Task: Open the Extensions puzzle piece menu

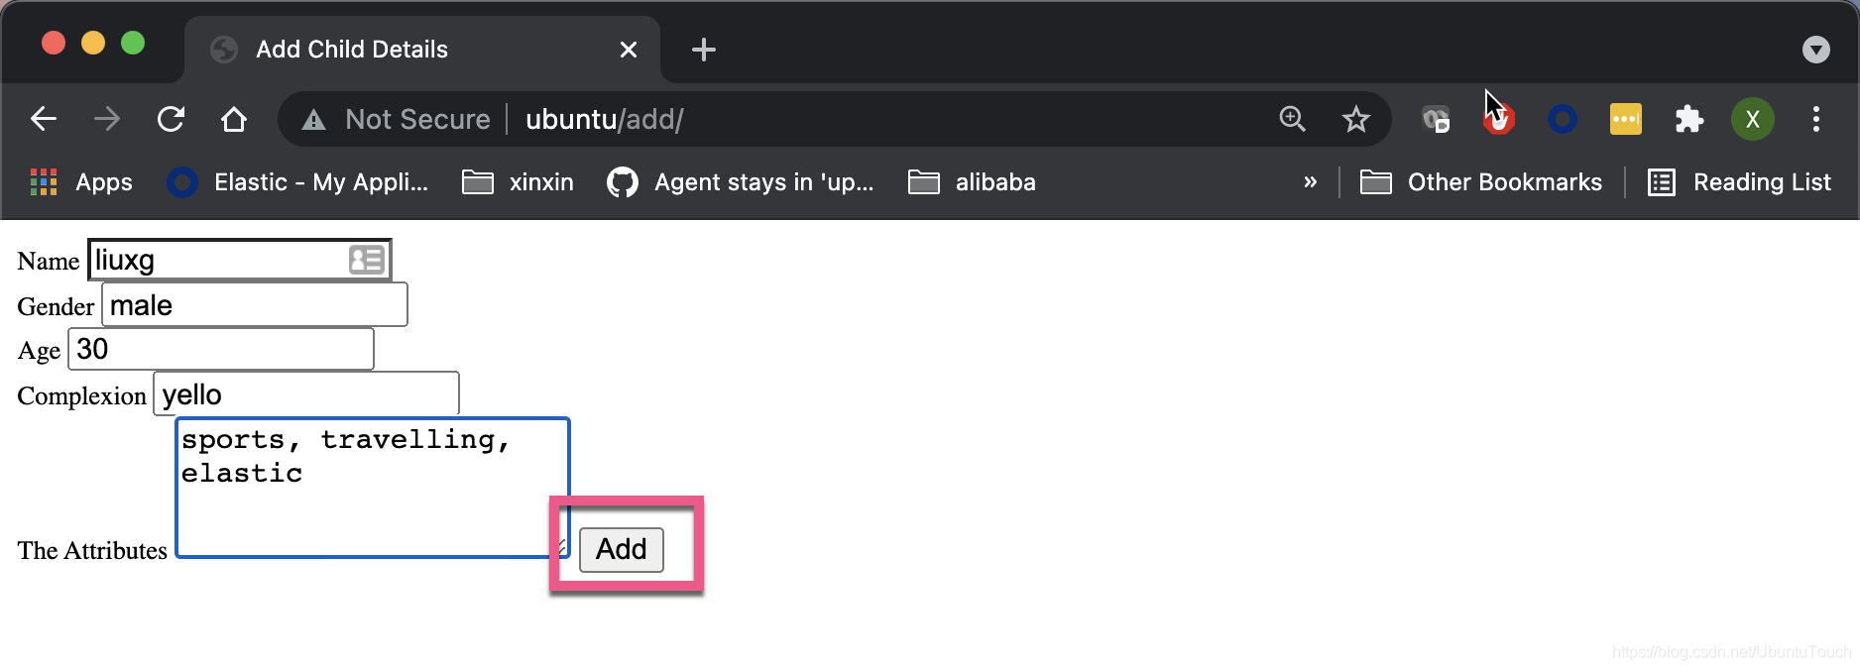Action: 1688,119
